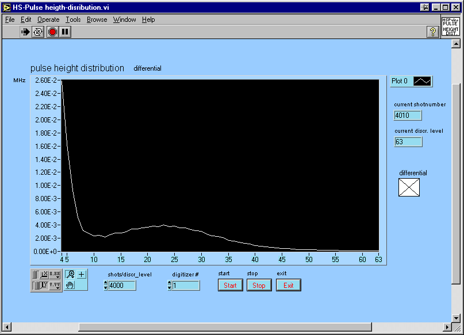
Task: Click the Pause toolbar button
Action: coord(65,32)
